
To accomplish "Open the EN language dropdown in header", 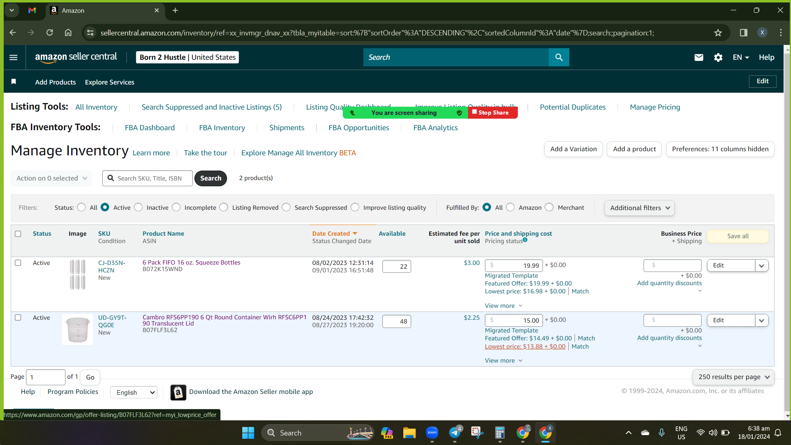I will pyautogui.click(x=741, y=57).
